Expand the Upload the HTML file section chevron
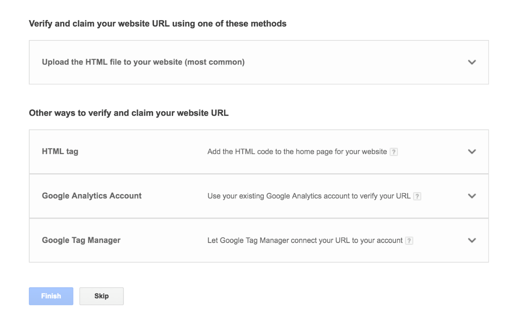The height and width of the screenshot is (315, 508). 472,62
